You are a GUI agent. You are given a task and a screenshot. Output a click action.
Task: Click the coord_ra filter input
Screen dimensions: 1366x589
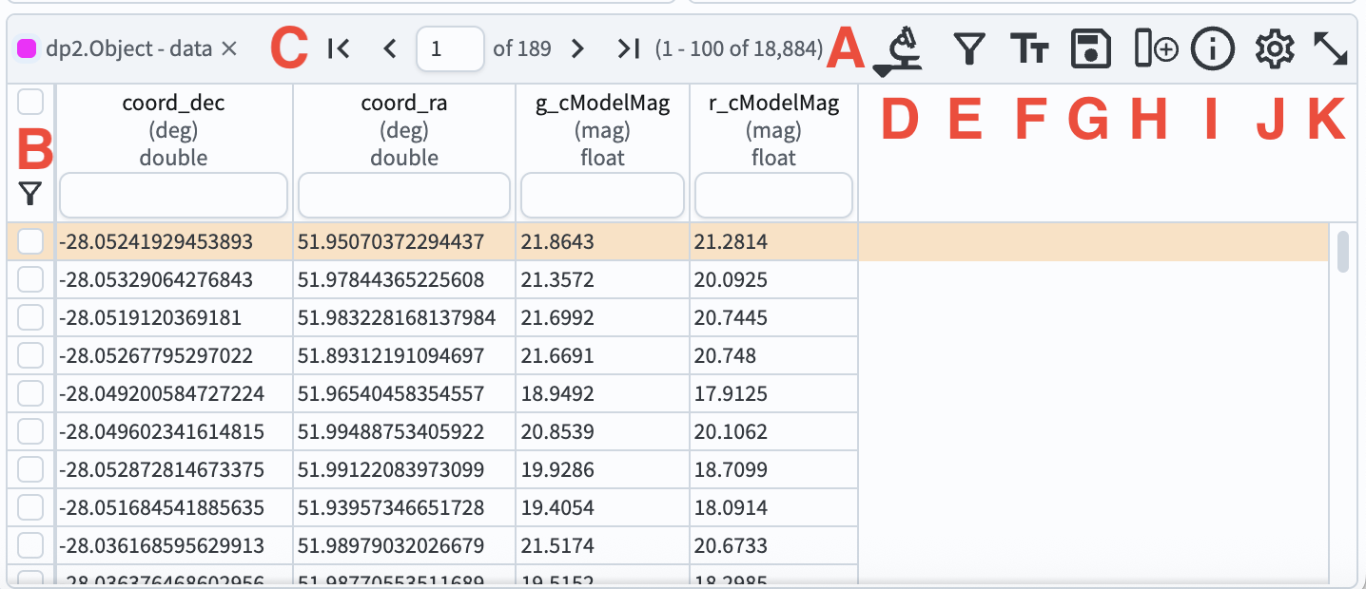pyautogui.click(x=404, y=196)
